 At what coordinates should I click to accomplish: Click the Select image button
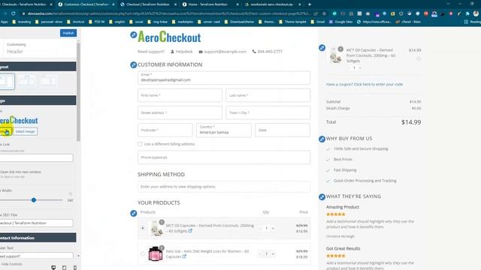25,132
